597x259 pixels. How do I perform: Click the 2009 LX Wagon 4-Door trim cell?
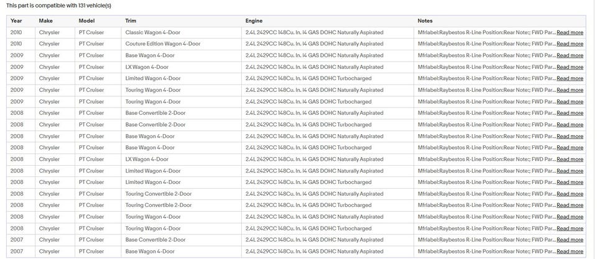click(147, 67)
